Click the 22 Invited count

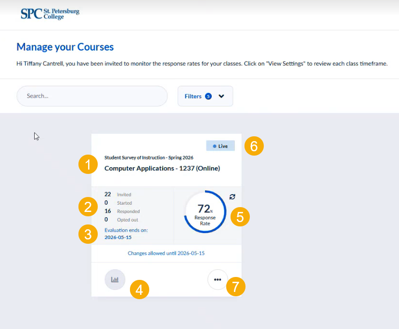118,194
